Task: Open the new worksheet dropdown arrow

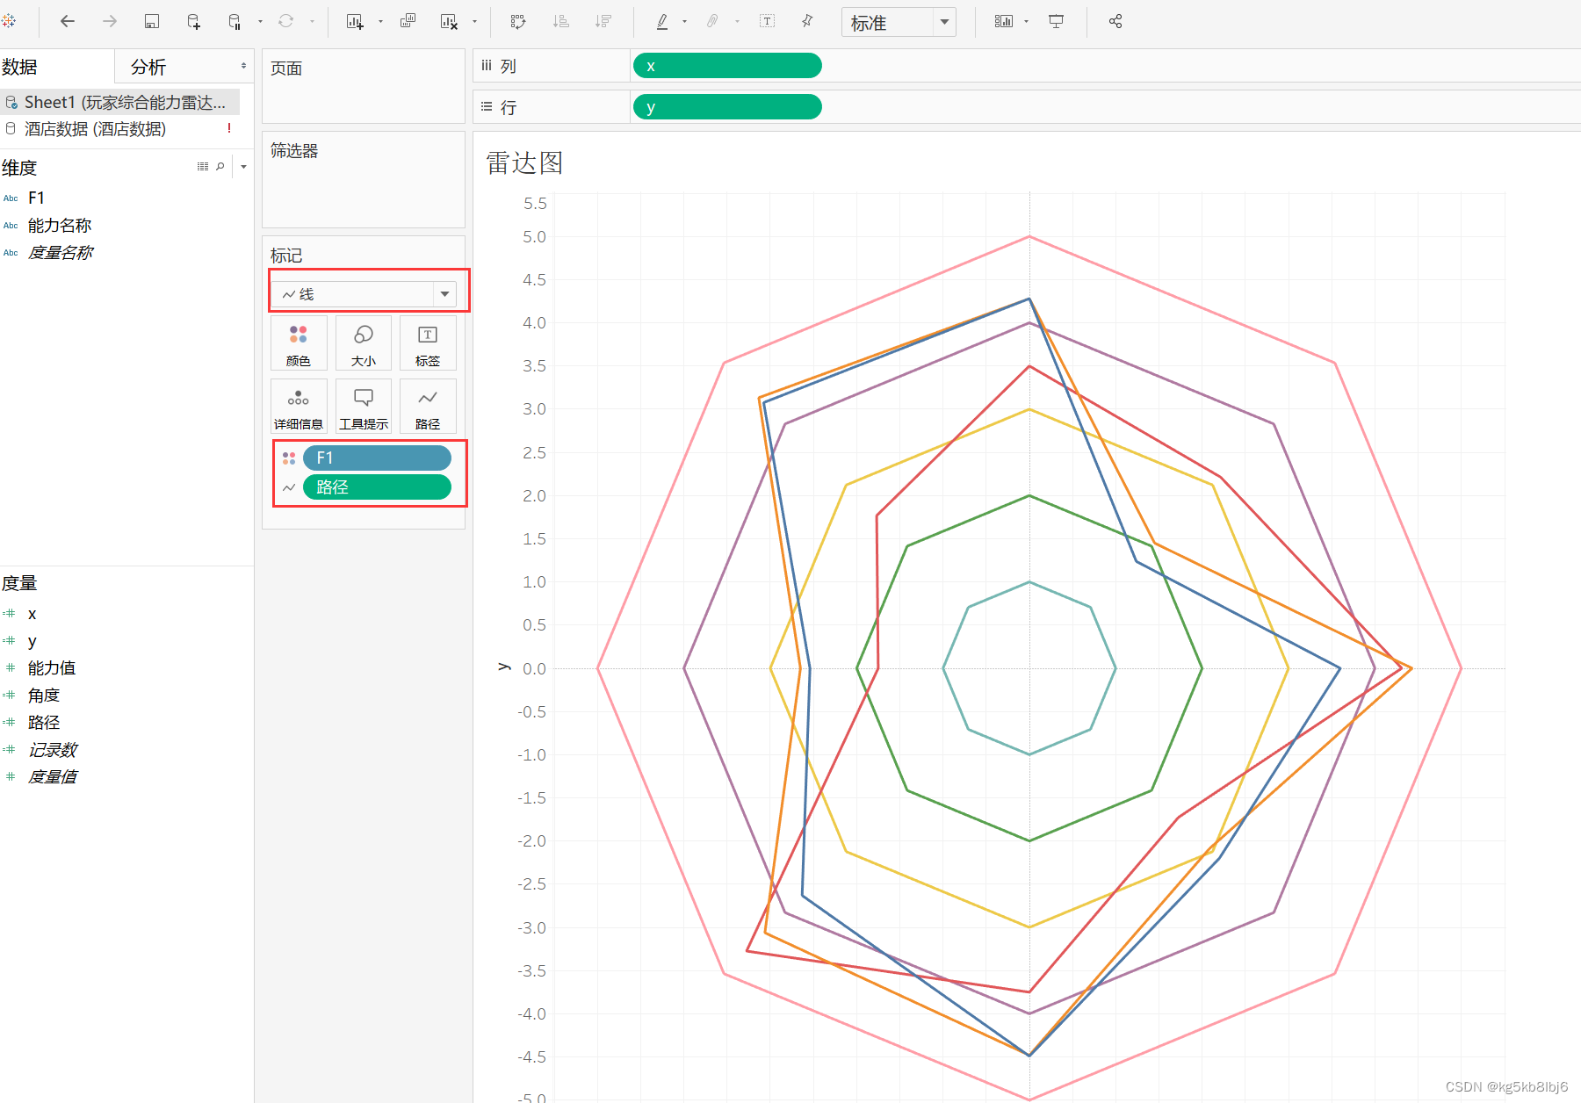Action: (x=380, y=21)
